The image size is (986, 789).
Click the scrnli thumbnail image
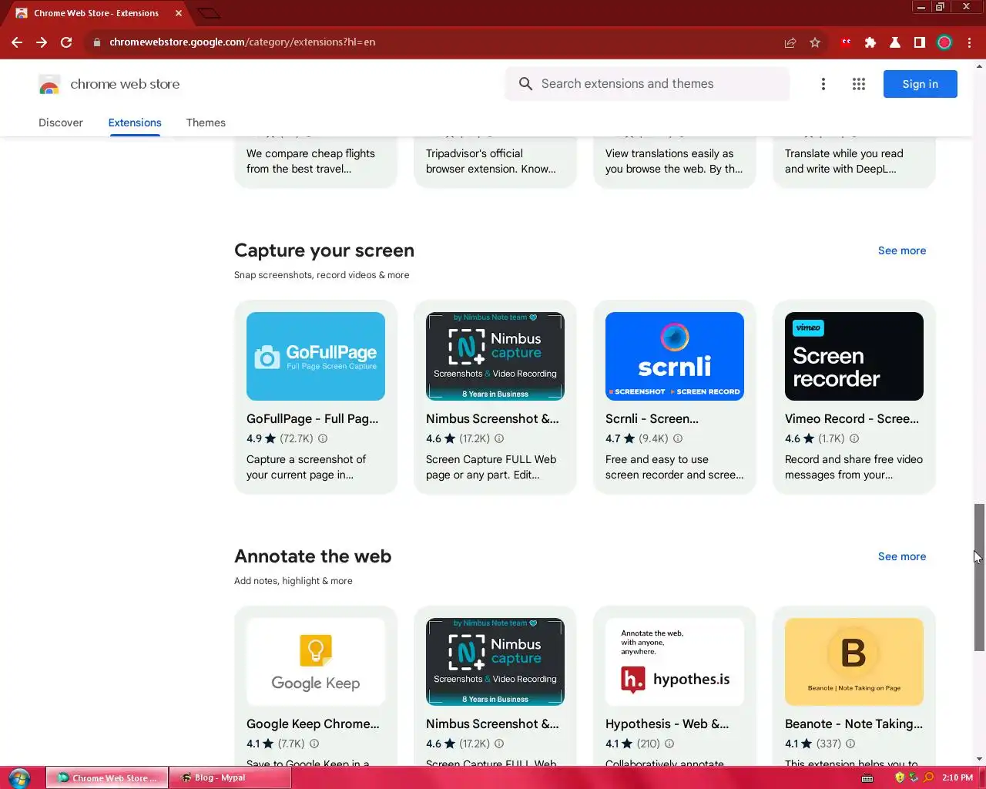pos(675,356)
